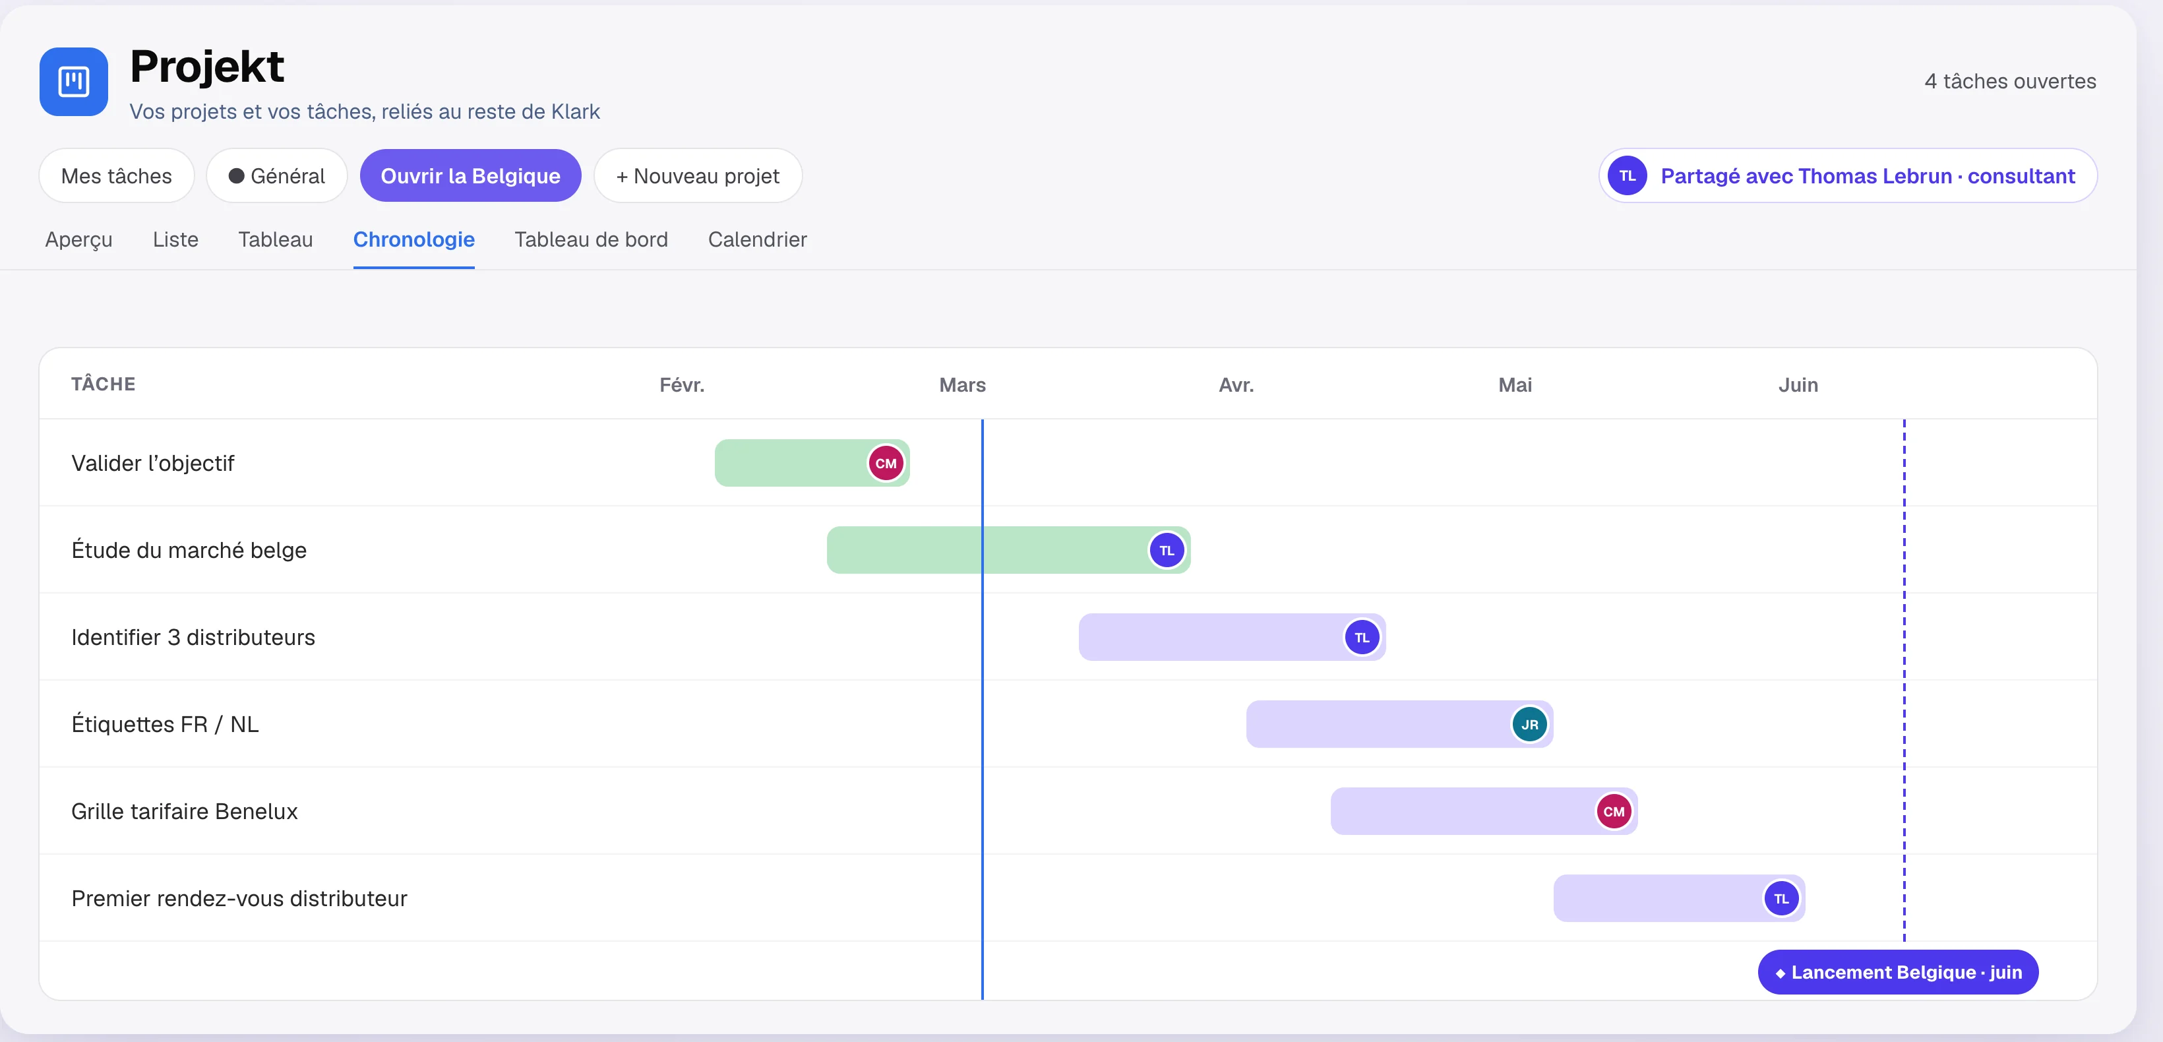Open the Partagé avec Thomas Lebrun badge
The width and height of the screenshot is (2163, 1042).
click(x=1848, y=175)
